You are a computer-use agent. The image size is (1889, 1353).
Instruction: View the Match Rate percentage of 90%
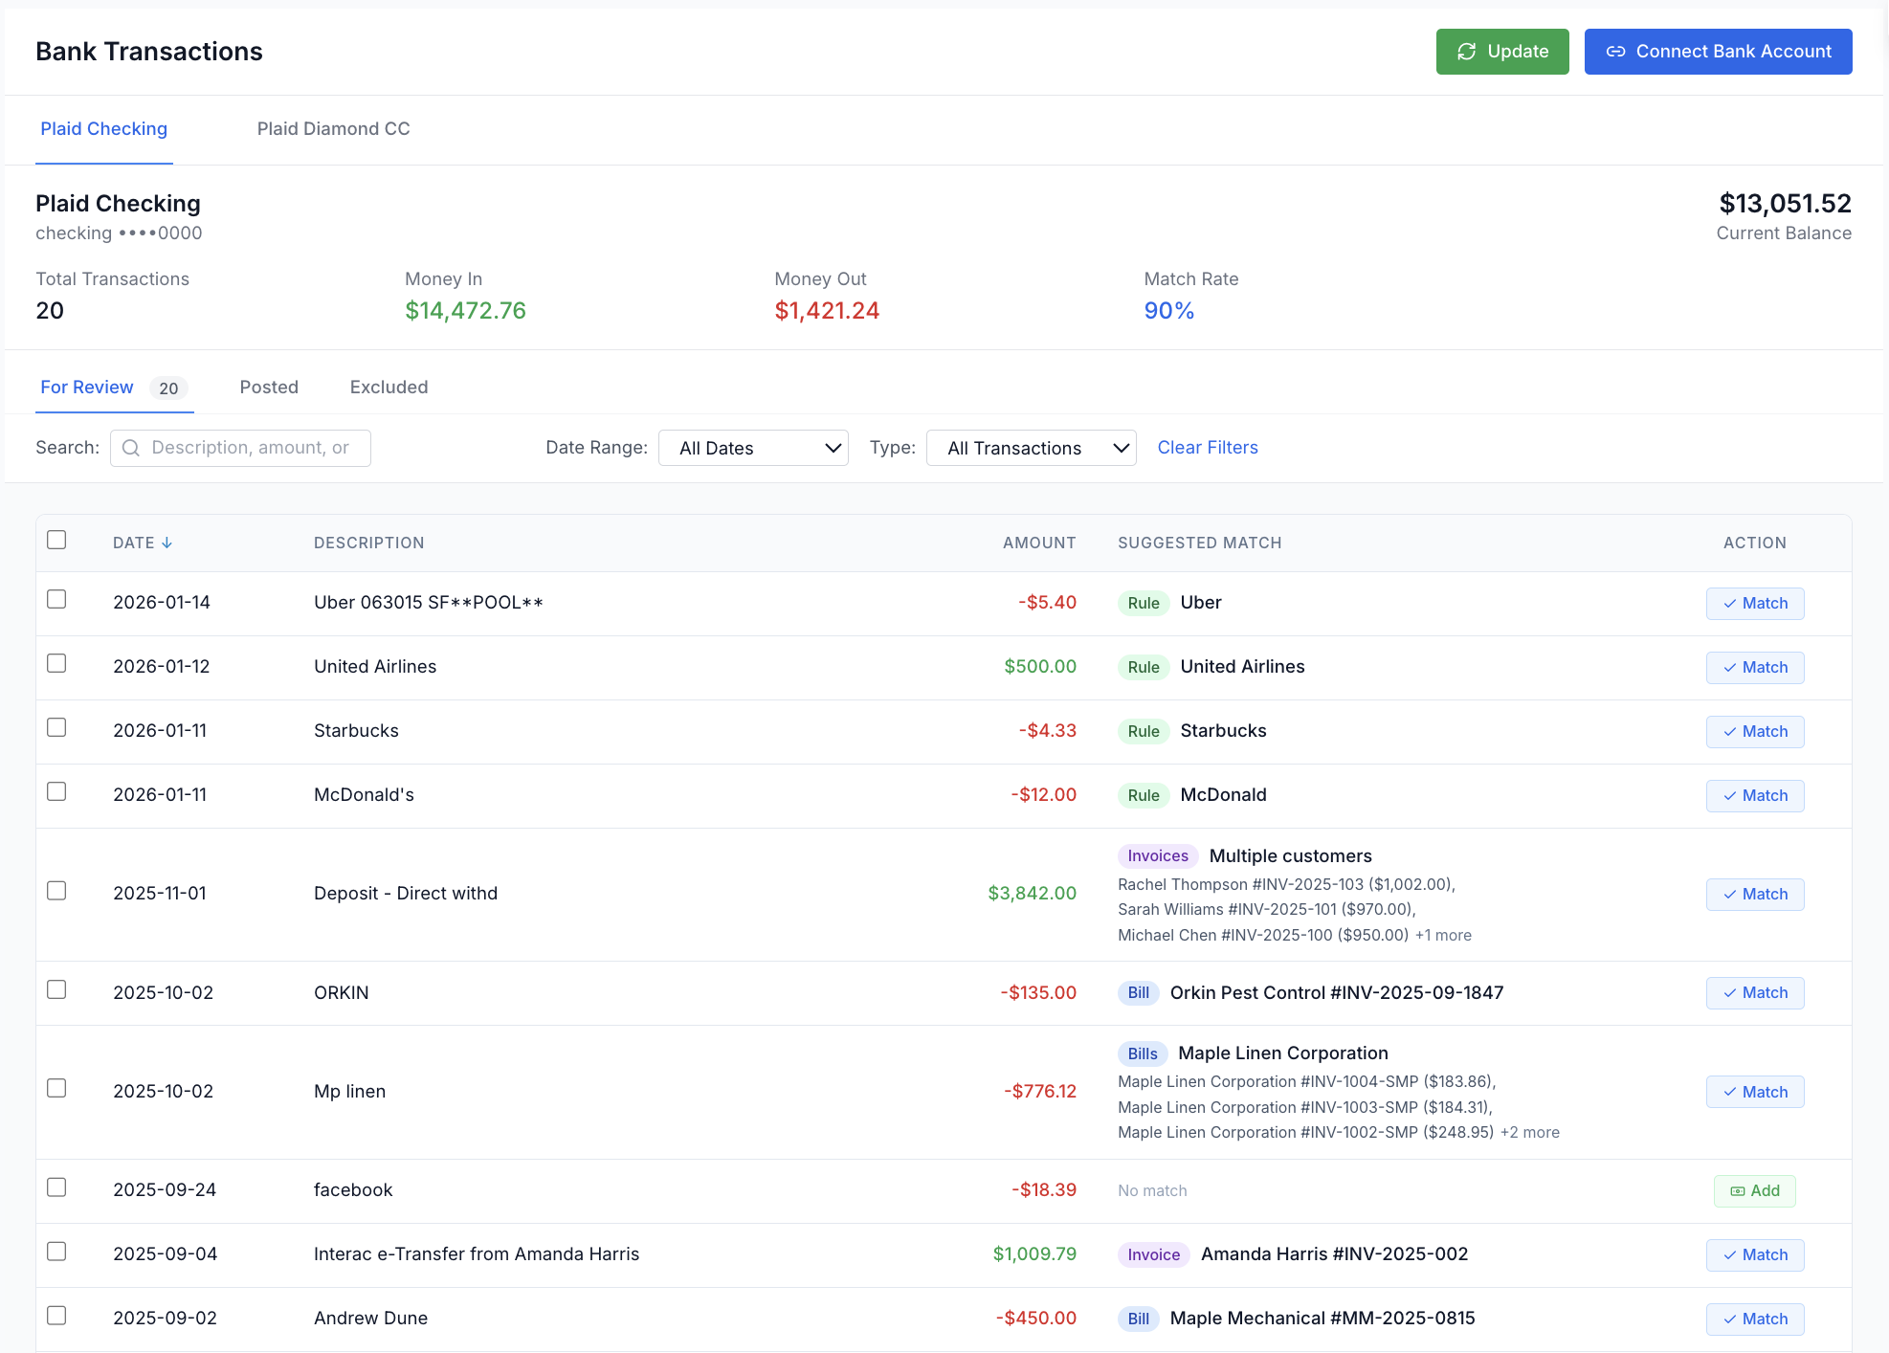pyautogui.click(x=1168, y=310)
